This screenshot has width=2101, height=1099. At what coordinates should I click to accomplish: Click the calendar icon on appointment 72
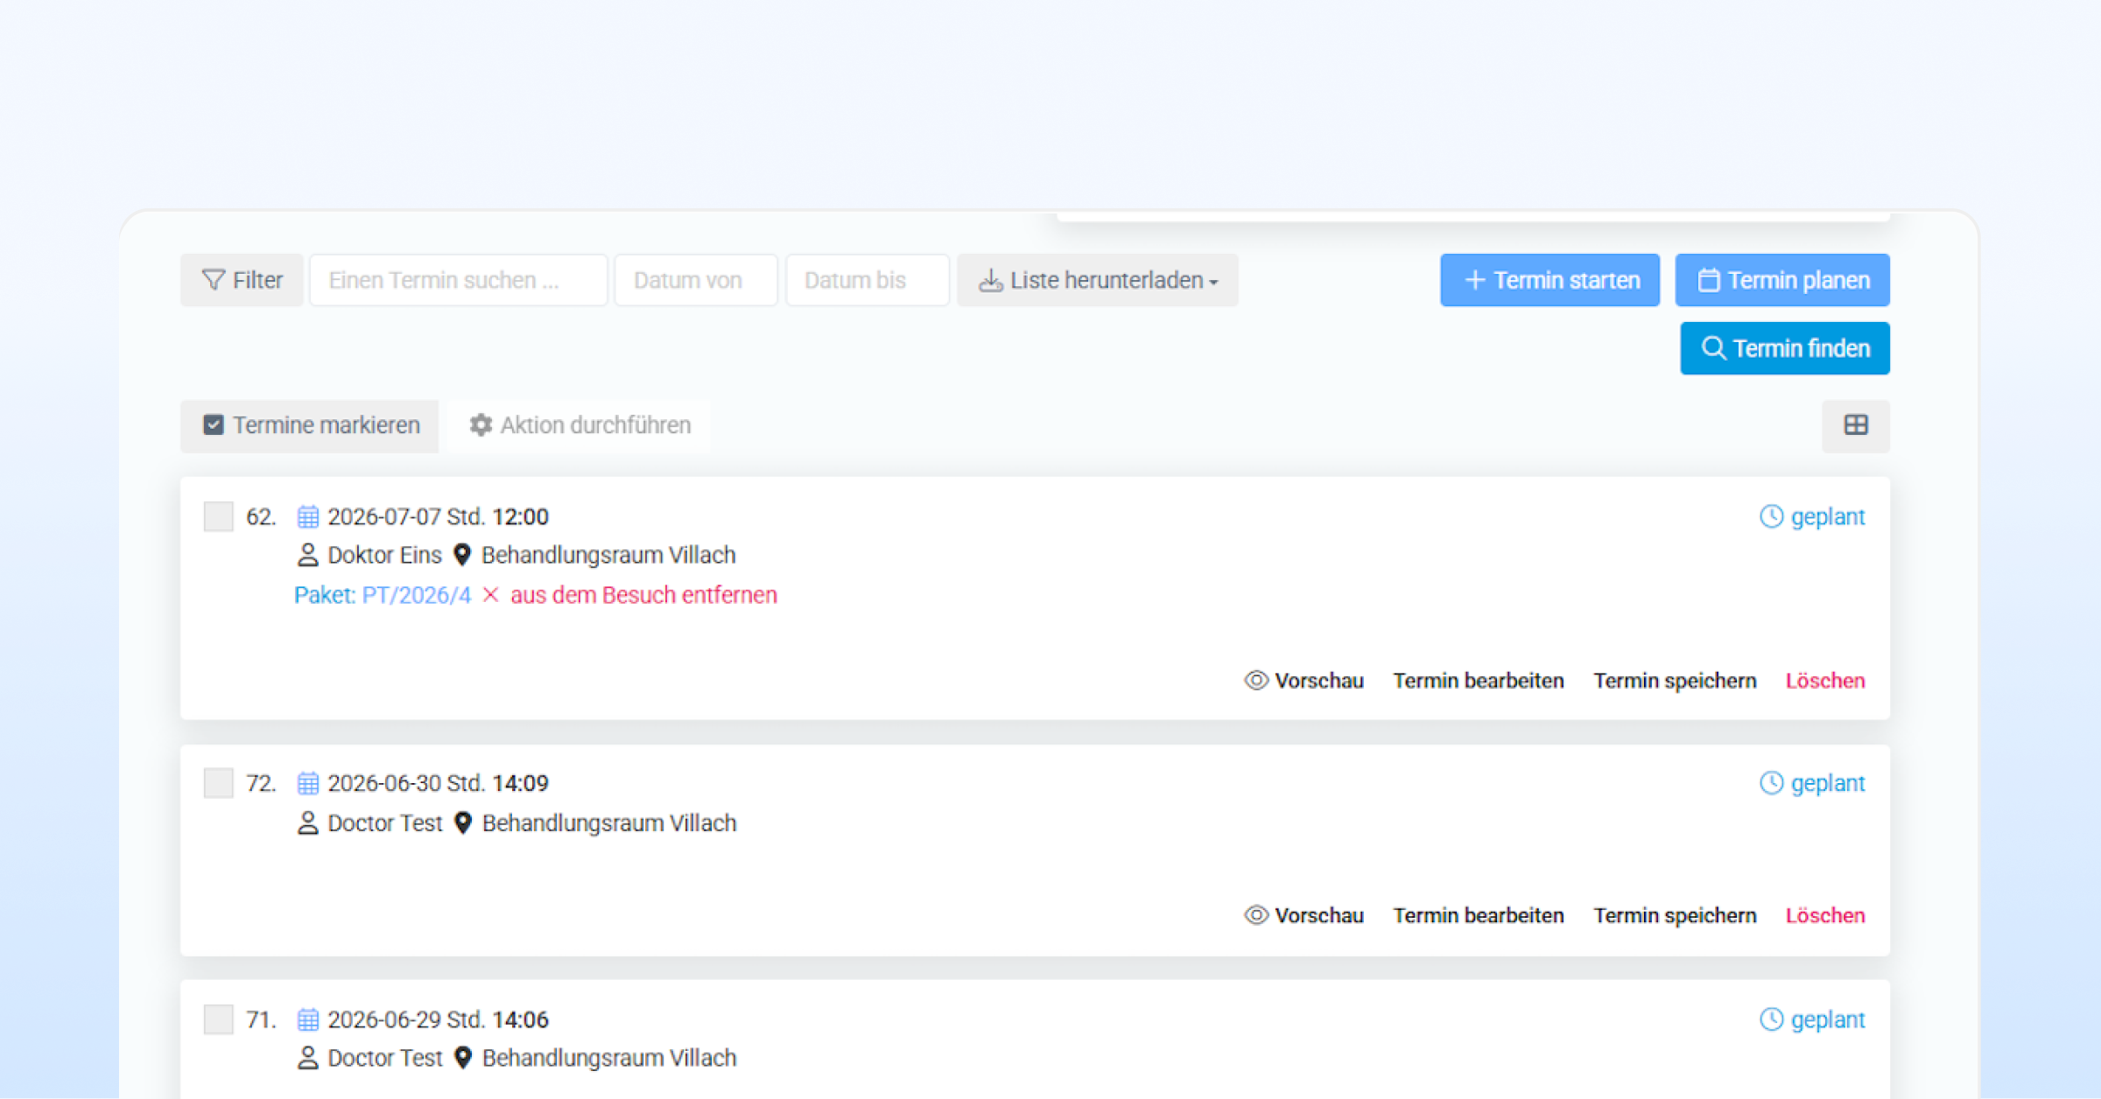308,783
